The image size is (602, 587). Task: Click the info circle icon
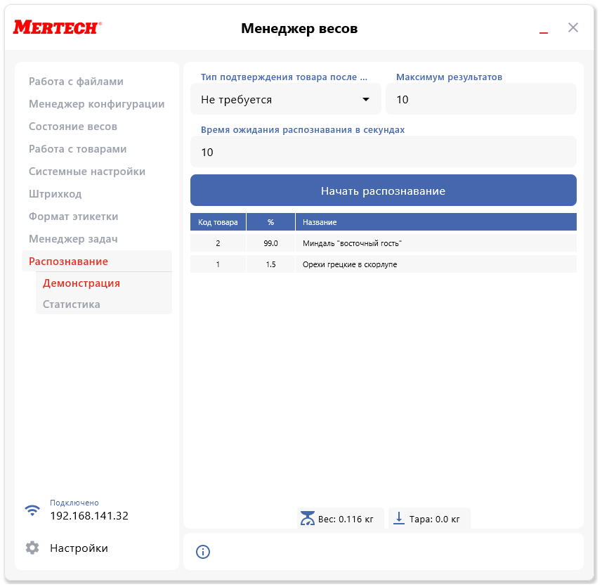click(x=203, y=552)
